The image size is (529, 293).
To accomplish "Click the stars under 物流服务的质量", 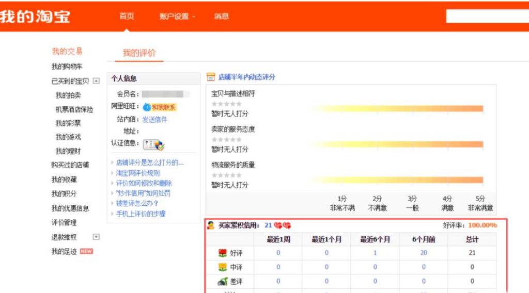I will [227, 175].
